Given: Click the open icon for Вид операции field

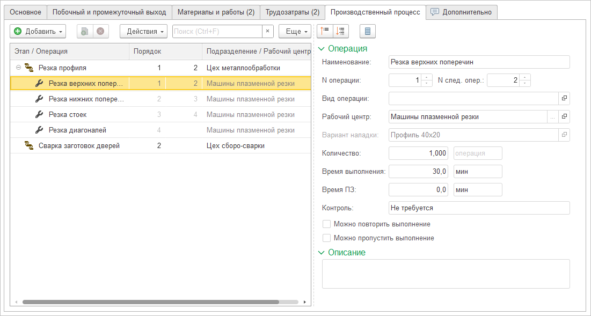Looking at the screenshot, I should tap(564, 98).
